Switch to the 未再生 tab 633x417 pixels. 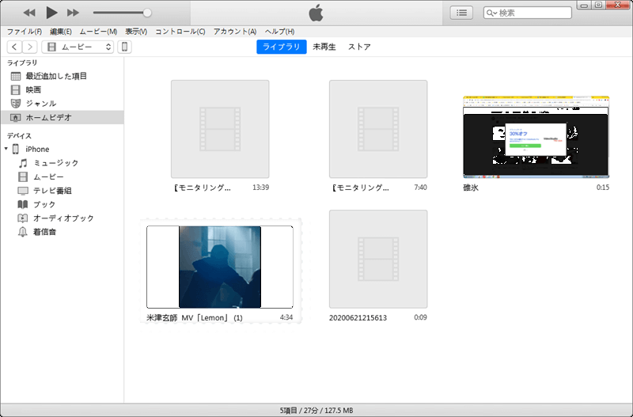(x=324, y=47)
